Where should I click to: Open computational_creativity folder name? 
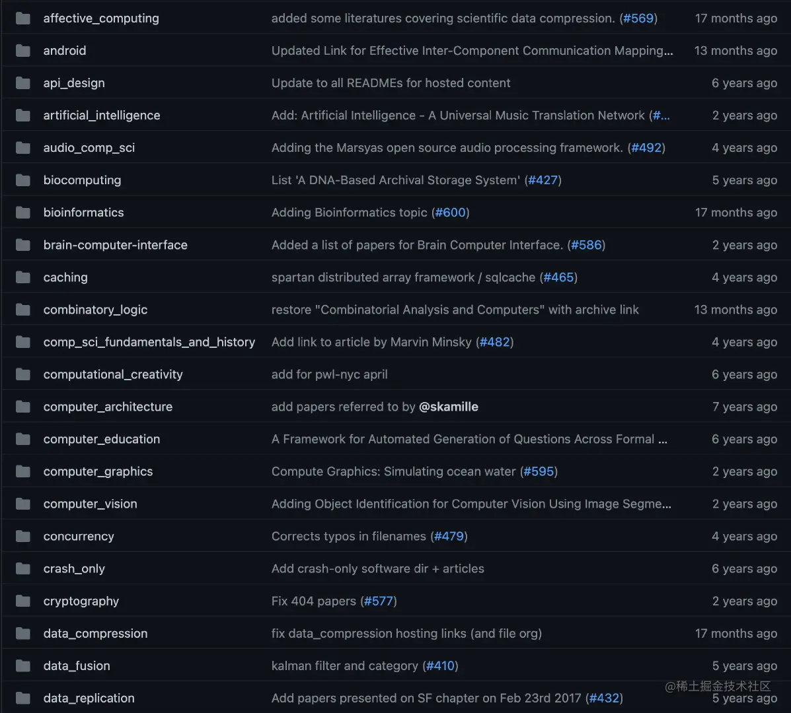pos(113,374)
